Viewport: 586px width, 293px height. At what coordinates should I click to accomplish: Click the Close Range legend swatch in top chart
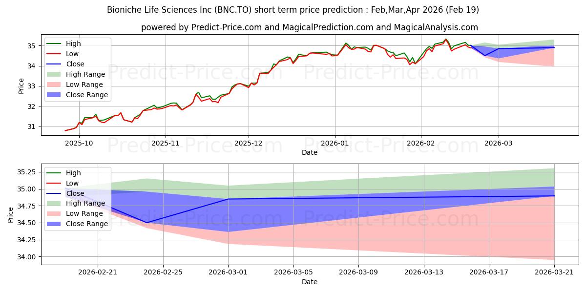coord(56,95)
